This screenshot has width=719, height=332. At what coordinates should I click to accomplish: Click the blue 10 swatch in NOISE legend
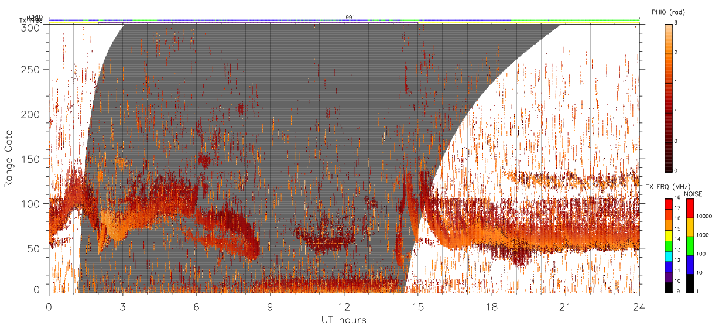(x=690, y=265)
